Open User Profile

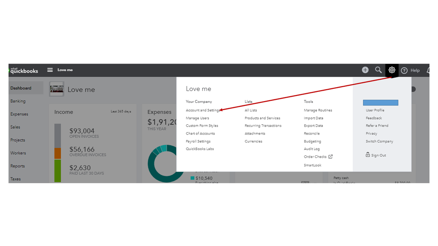375,110
